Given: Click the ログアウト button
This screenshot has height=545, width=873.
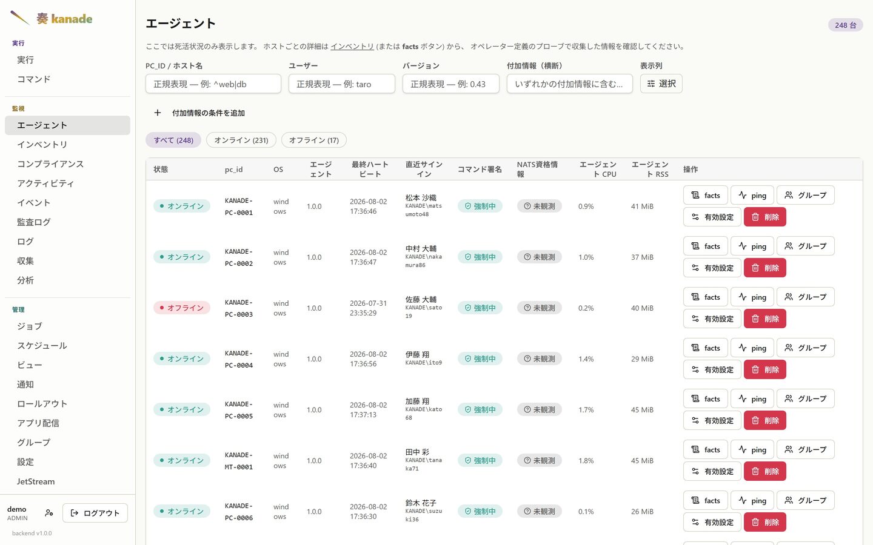Looking at the screenshot, I should 95,513.
